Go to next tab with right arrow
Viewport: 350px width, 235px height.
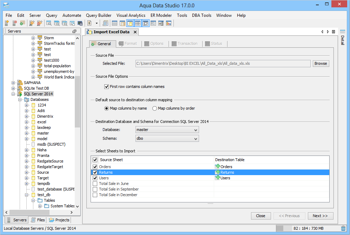click(328, 32)
